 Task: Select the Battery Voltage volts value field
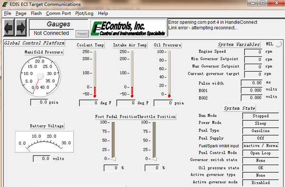click(x=41, y=159)
